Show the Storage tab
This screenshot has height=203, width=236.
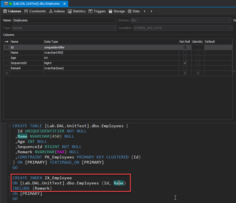pos(117,11)
